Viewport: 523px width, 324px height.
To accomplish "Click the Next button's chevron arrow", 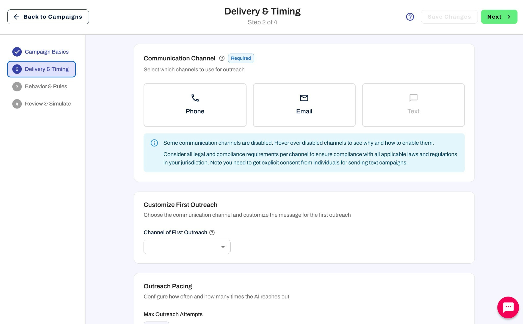I will 509,17.
